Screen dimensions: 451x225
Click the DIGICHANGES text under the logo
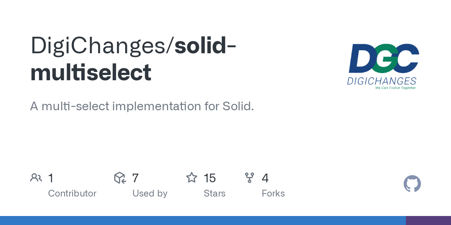tap(381, 81)
